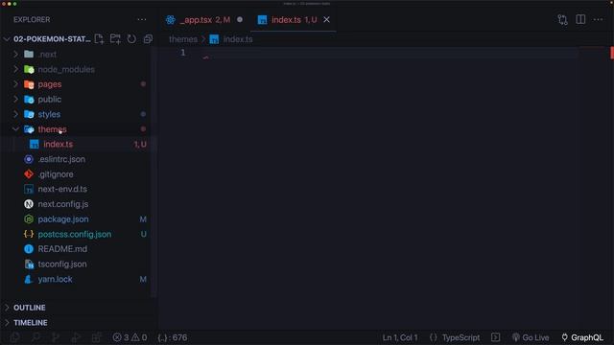Screen dimensions: 614x345
Task: Click New File icon in explorer header
Action: click(99, 38)
